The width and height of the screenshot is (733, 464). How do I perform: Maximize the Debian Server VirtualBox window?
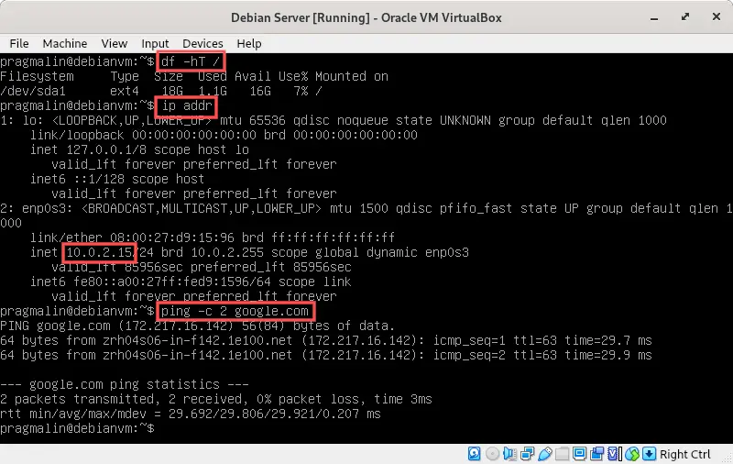click(x=685, y=17)
